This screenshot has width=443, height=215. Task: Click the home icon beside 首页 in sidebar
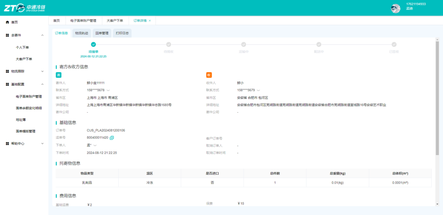point(7,22)
